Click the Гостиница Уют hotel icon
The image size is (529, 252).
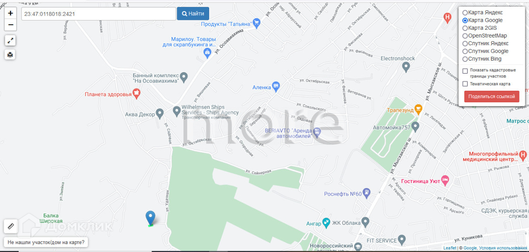click(x=445, y=180)
